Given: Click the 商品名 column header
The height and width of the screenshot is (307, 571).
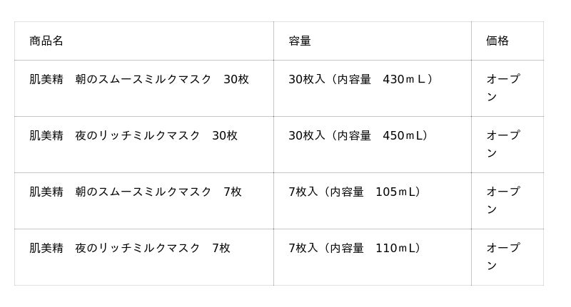Looking at the screenshot, I should (x=46, y=41).
